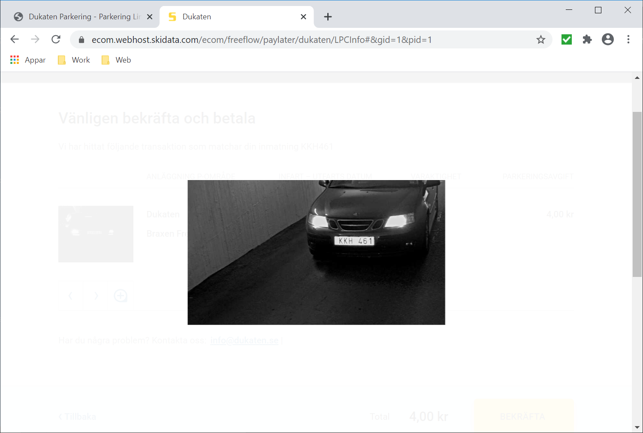Click the scrollbar down arrow

click(637, 427)
